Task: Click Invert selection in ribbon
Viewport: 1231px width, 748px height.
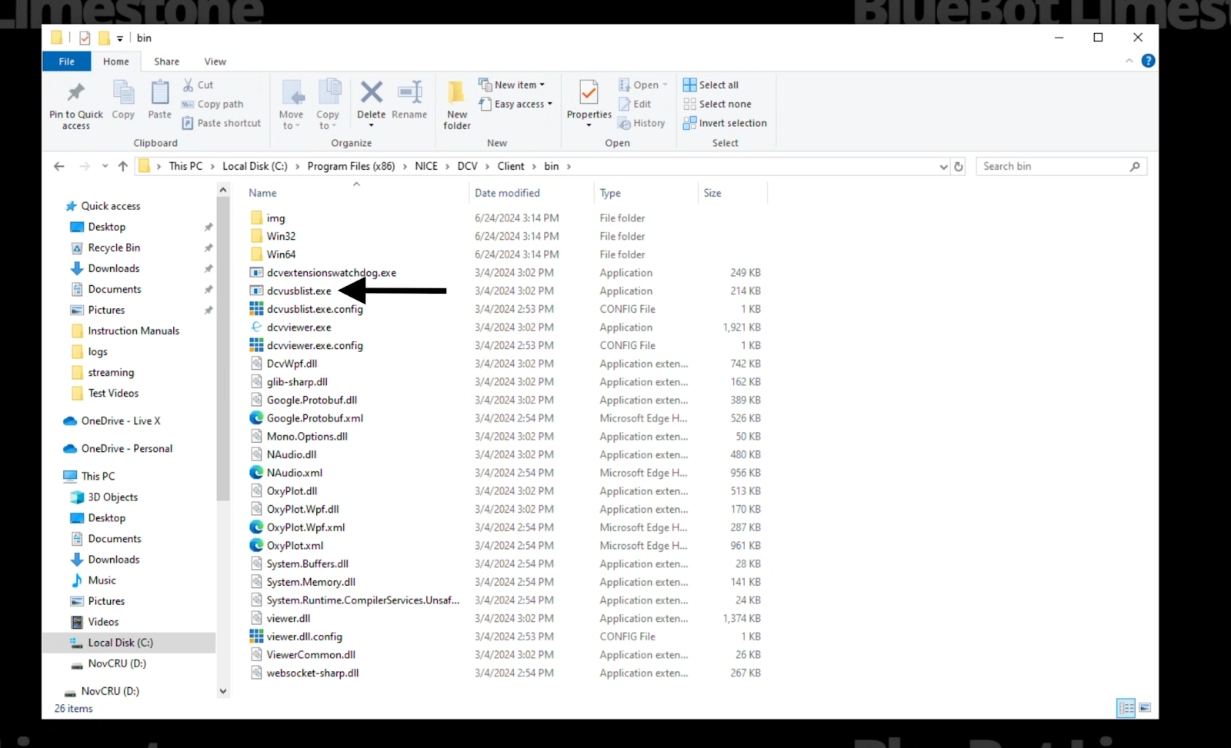Action: pyautogui.click(x=725, y=123)
